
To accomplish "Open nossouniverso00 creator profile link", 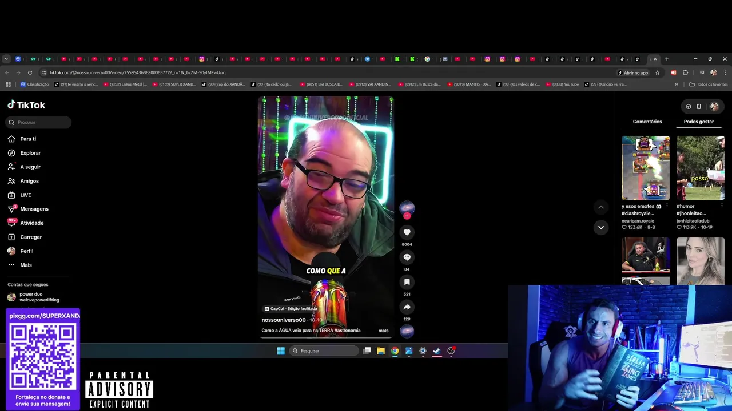I will [283, 320].
